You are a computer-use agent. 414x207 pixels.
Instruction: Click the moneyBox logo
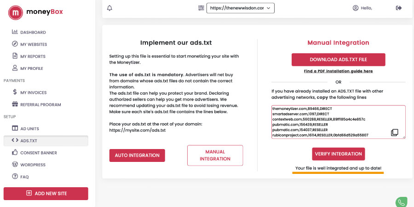[35, 12]
